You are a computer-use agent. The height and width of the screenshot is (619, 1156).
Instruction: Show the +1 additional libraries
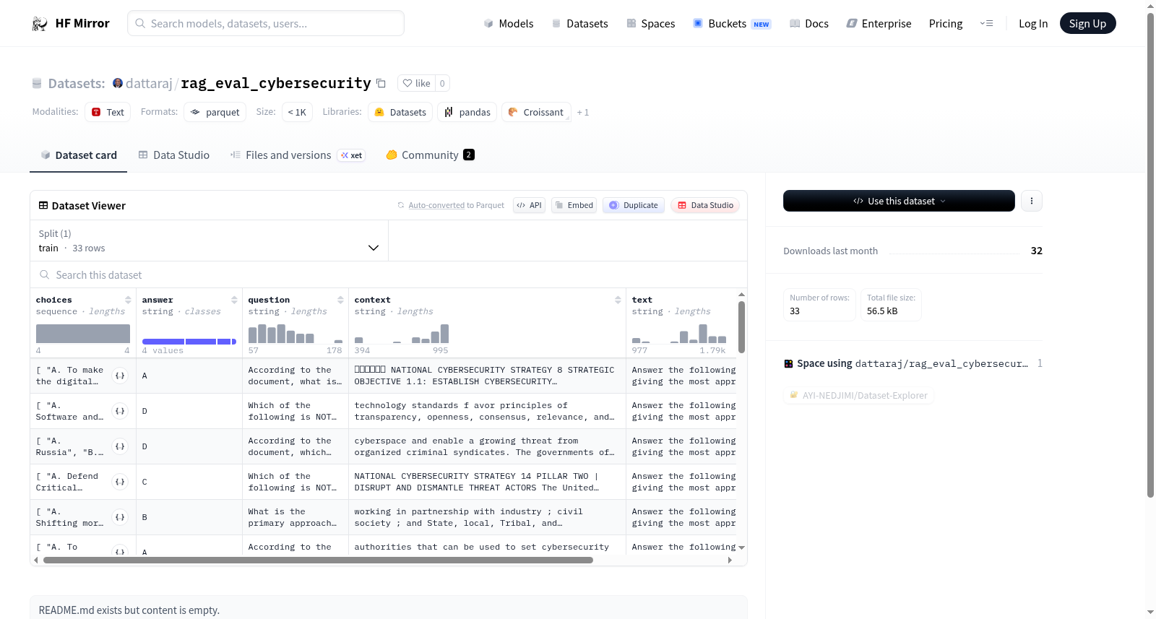point(582,112)
